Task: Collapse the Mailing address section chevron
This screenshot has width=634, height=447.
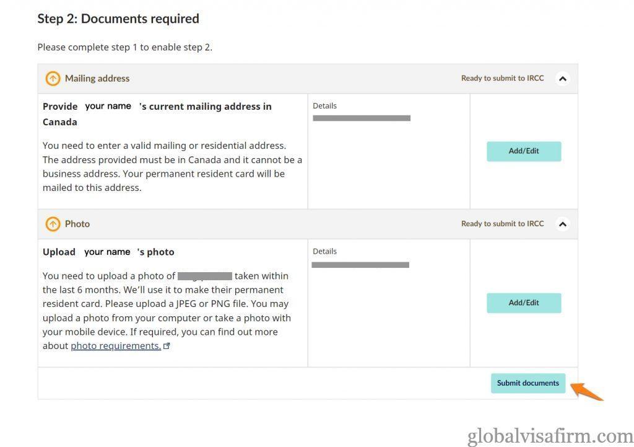Action: click(562, 79)
